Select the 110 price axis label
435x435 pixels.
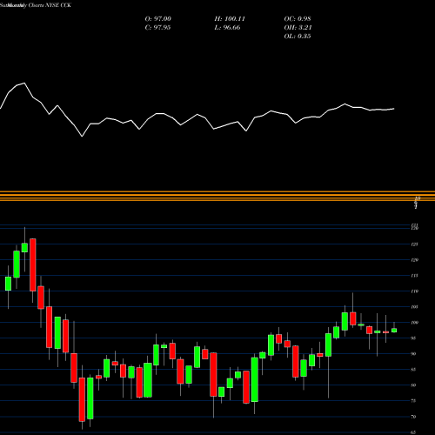tap(414, 291)
